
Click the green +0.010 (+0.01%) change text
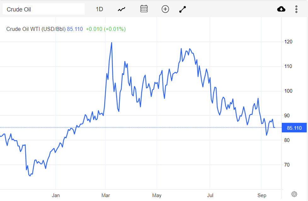[x=106, y=29]
